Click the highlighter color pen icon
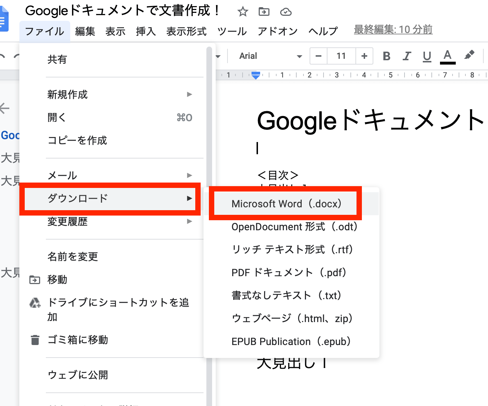488x406 pixels. point(469,56)
